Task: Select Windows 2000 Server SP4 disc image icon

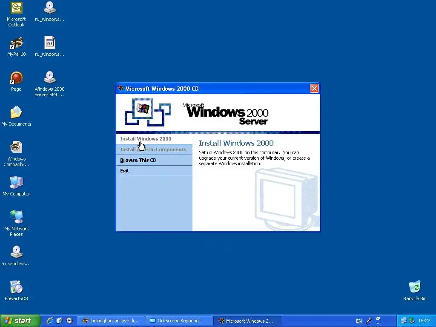Action: (49, 84)
